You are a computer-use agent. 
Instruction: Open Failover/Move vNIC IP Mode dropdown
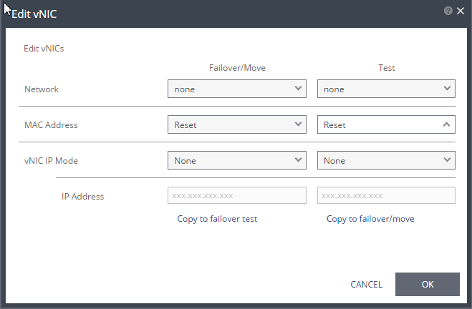[237, 160]
